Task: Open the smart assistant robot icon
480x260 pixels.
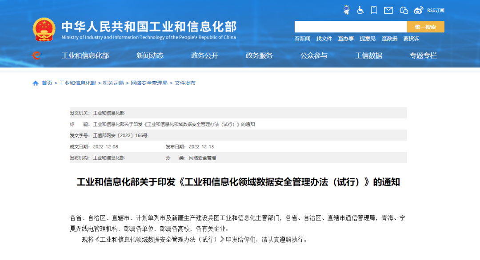Action: pyautogui.click(x=346, y=10)
